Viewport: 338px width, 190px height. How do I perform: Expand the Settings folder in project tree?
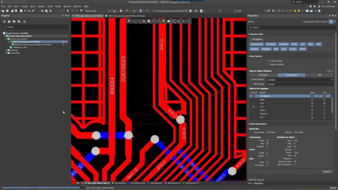click(6, 50)
